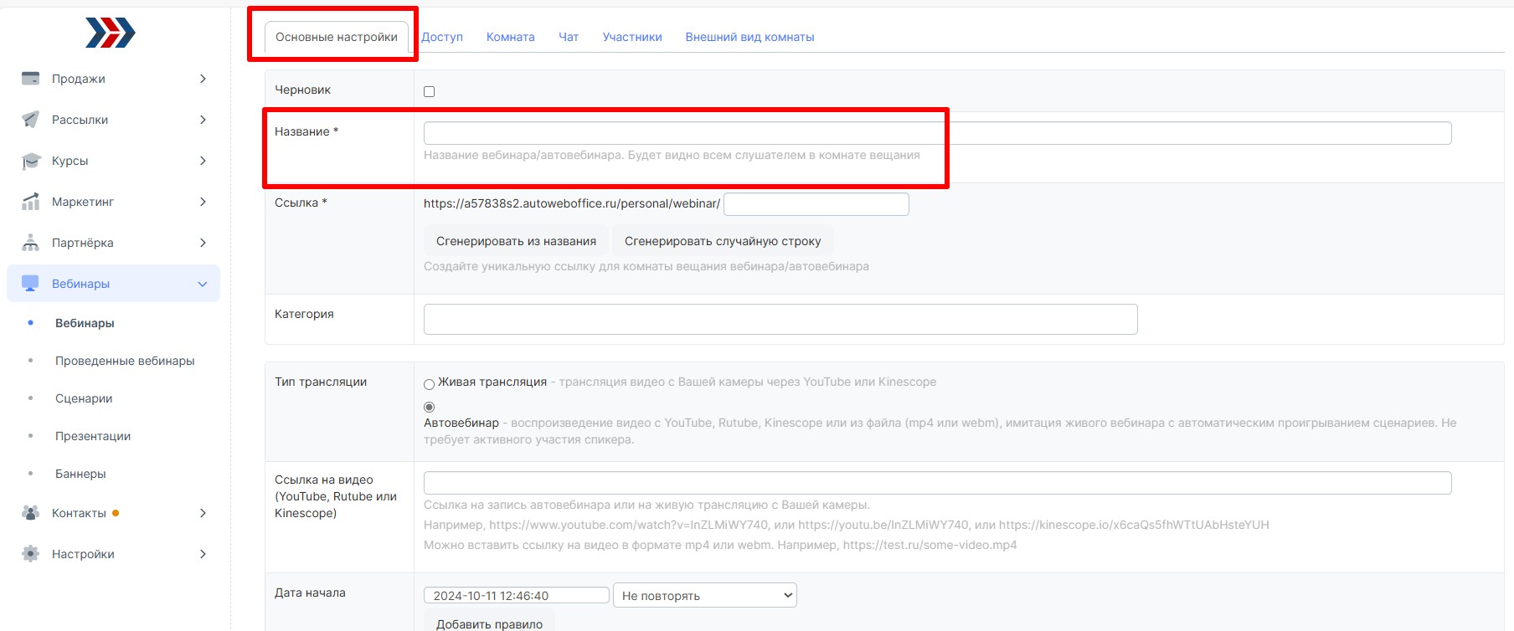Click the Партнёрка hierarchy icon
The width and height of the screenshot is (1514, 631).
tap(31, 243)
